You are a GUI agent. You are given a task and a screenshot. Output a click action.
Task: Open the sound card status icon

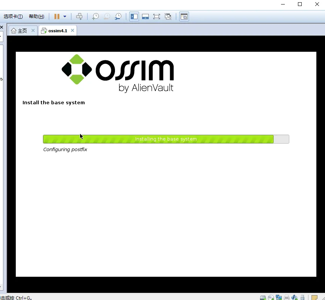coord(295,298)
